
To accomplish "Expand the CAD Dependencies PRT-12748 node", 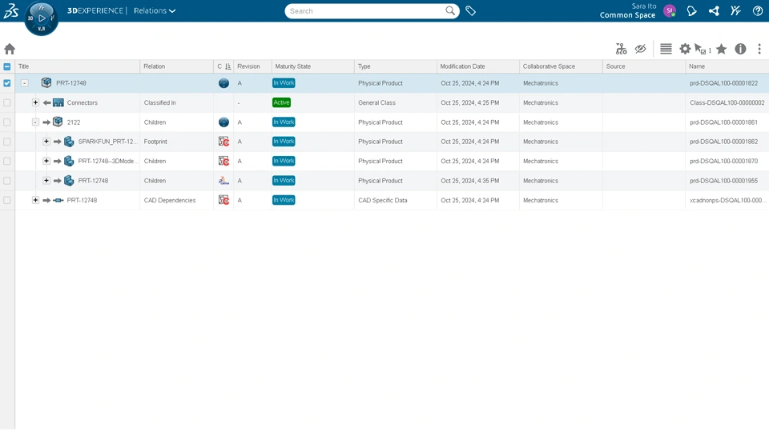I will coord(35,200).
